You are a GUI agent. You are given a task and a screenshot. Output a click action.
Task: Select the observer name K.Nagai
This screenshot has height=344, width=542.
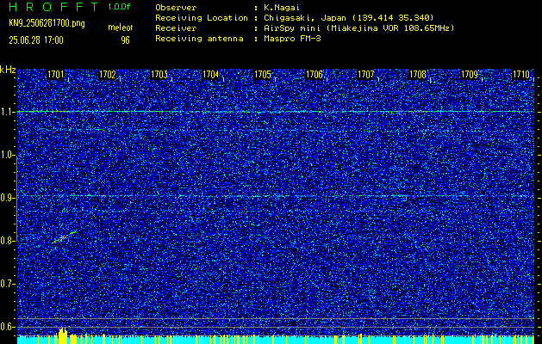click(280, 8)
